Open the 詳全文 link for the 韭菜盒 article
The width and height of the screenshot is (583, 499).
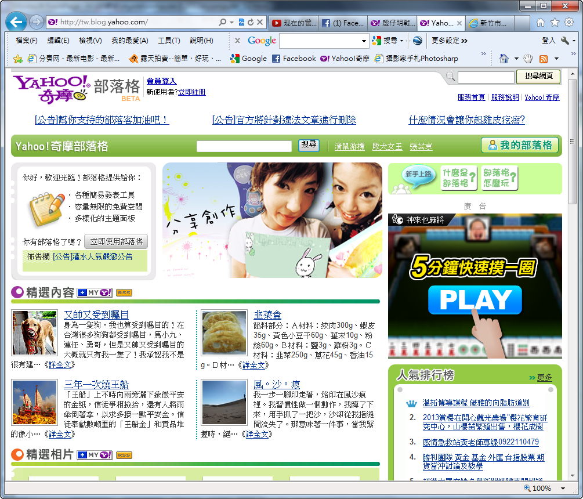click(254, 365)
